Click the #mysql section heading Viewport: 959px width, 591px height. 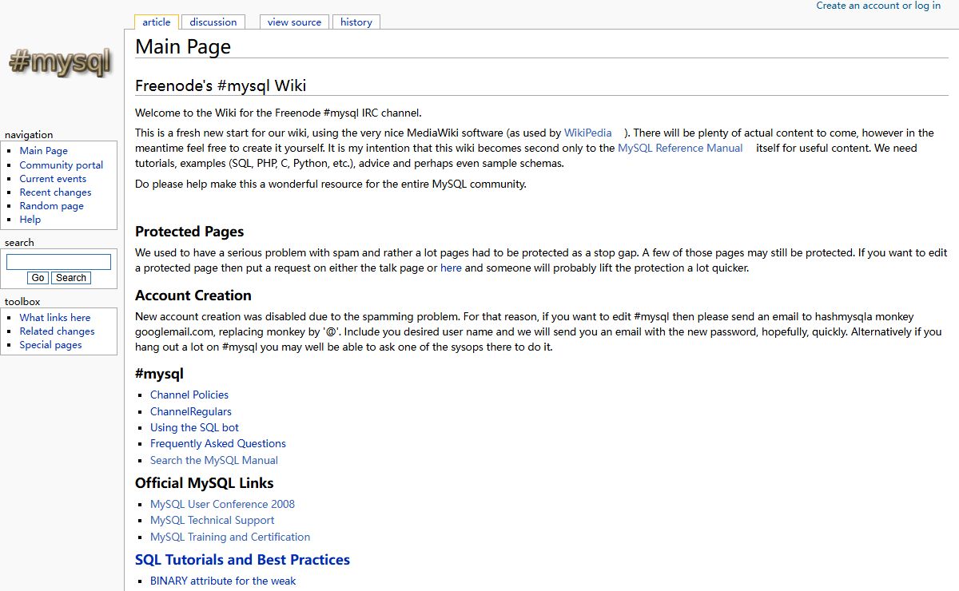pyautogui.click(x=160, y=374)
